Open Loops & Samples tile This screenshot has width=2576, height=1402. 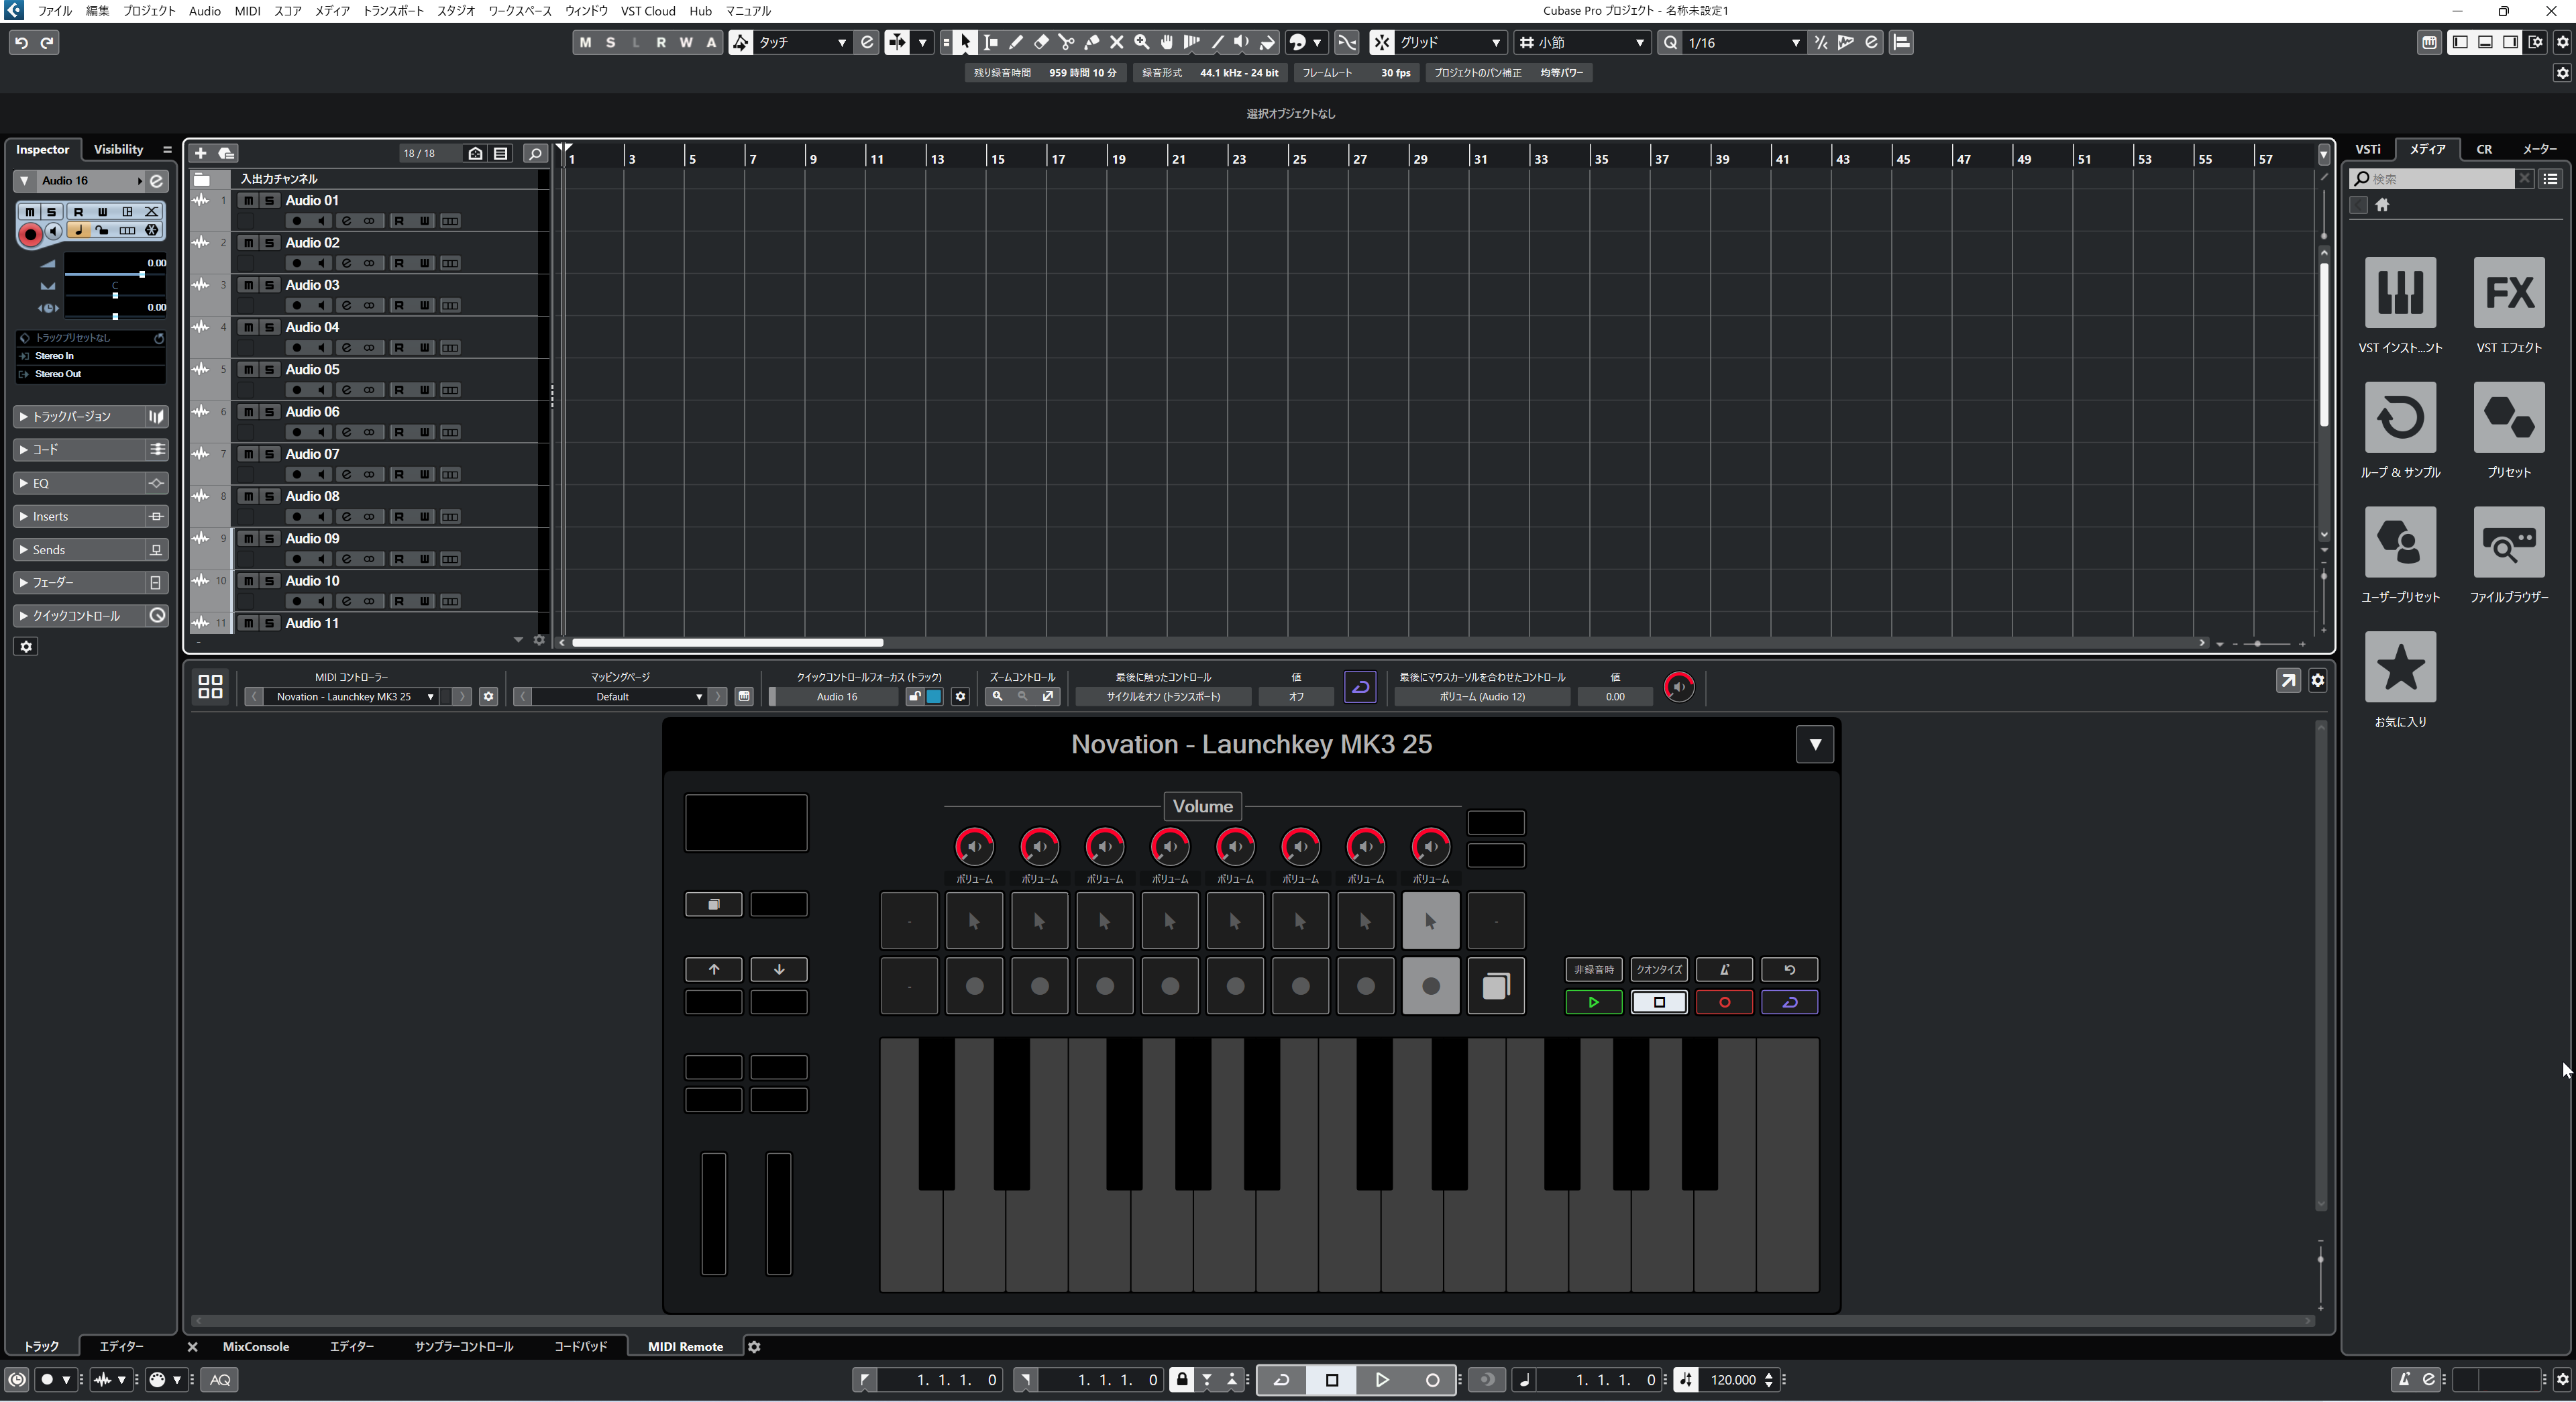(2400, 417)
